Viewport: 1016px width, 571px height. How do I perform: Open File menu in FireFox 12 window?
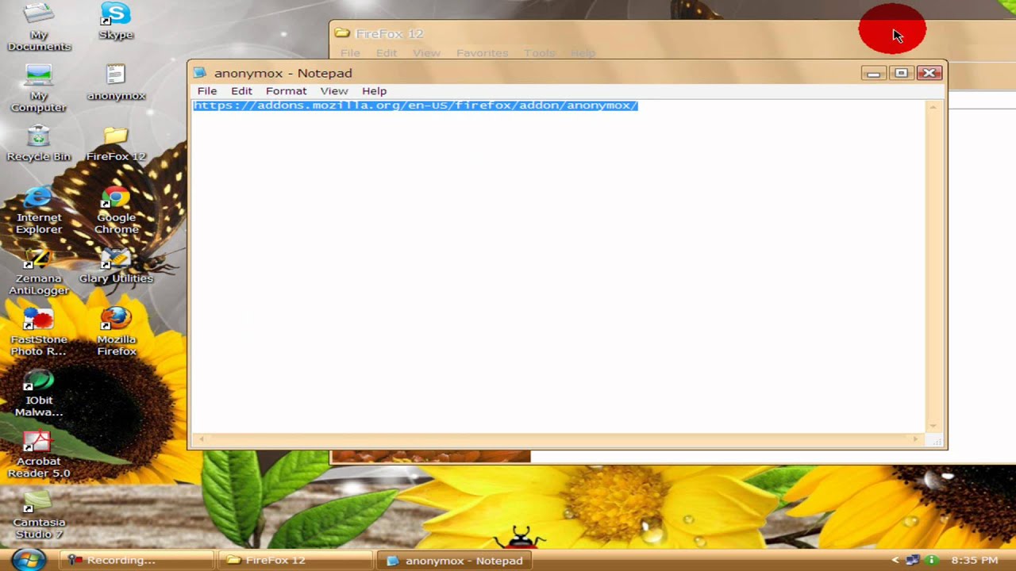[350, 53]
